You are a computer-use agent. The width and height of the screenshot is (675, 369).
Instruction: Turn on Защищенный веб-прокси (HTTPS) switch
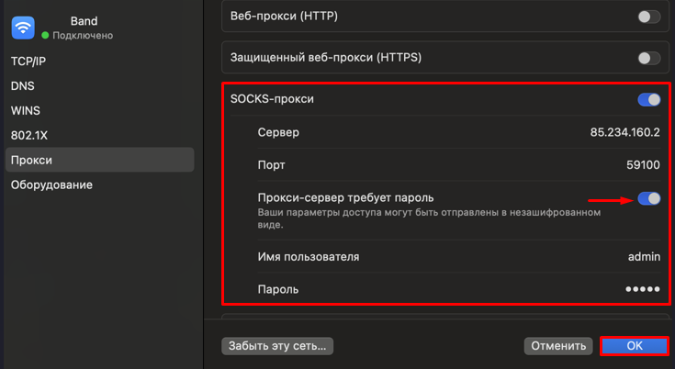648,58
